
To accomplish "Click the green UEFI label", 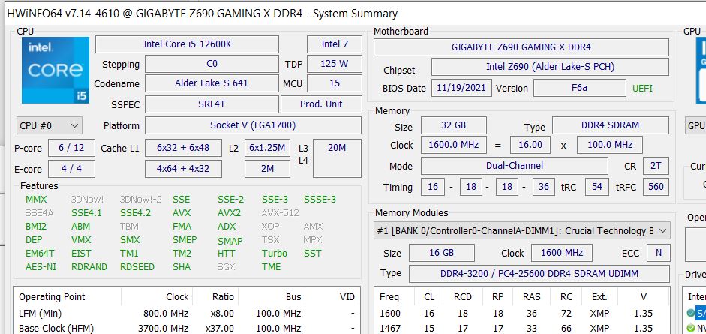I will point(642,89).
